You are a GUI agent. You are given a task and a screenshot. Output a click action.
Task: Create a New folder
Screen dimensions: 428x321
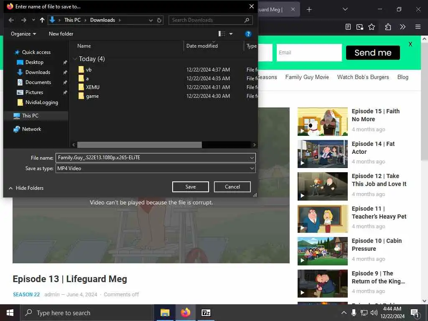pyautogui.click(x=61, y=34)
